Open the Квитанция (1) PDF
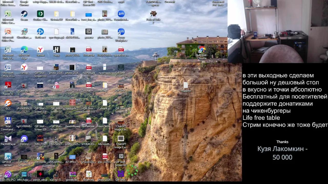 (x=89, y=71)
